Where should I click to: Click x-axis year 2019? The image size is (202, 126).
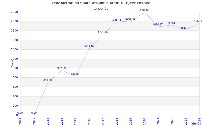tap(131, 121)
